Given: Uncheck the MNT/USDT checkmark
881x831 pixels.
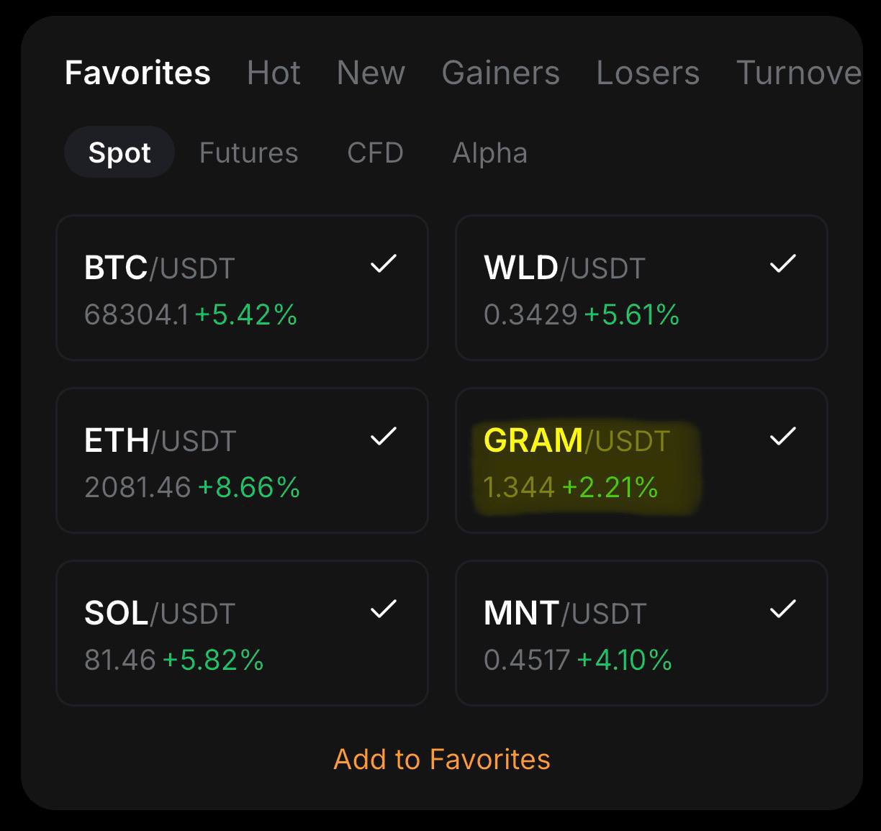Looking at the screenshot, I should click(x=782, y=609).
